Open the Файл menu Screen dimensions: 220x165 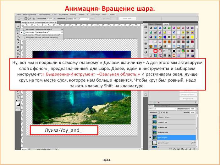coord(19,14)
